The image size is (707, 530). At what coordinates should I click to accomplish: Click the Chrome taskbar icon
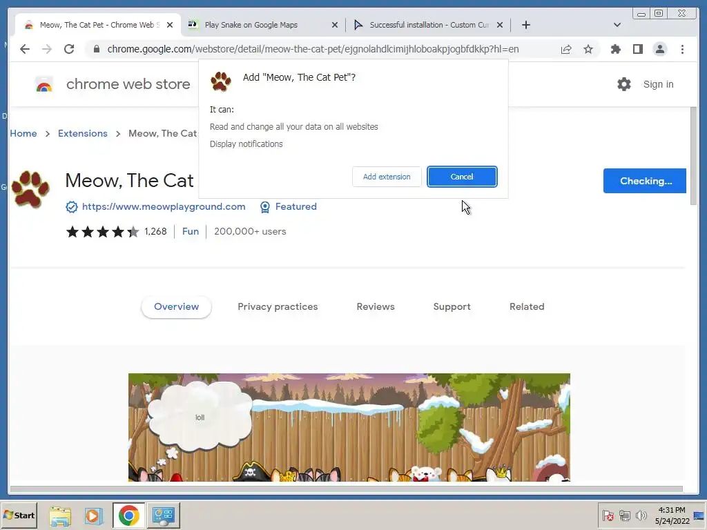click(129, 516)
